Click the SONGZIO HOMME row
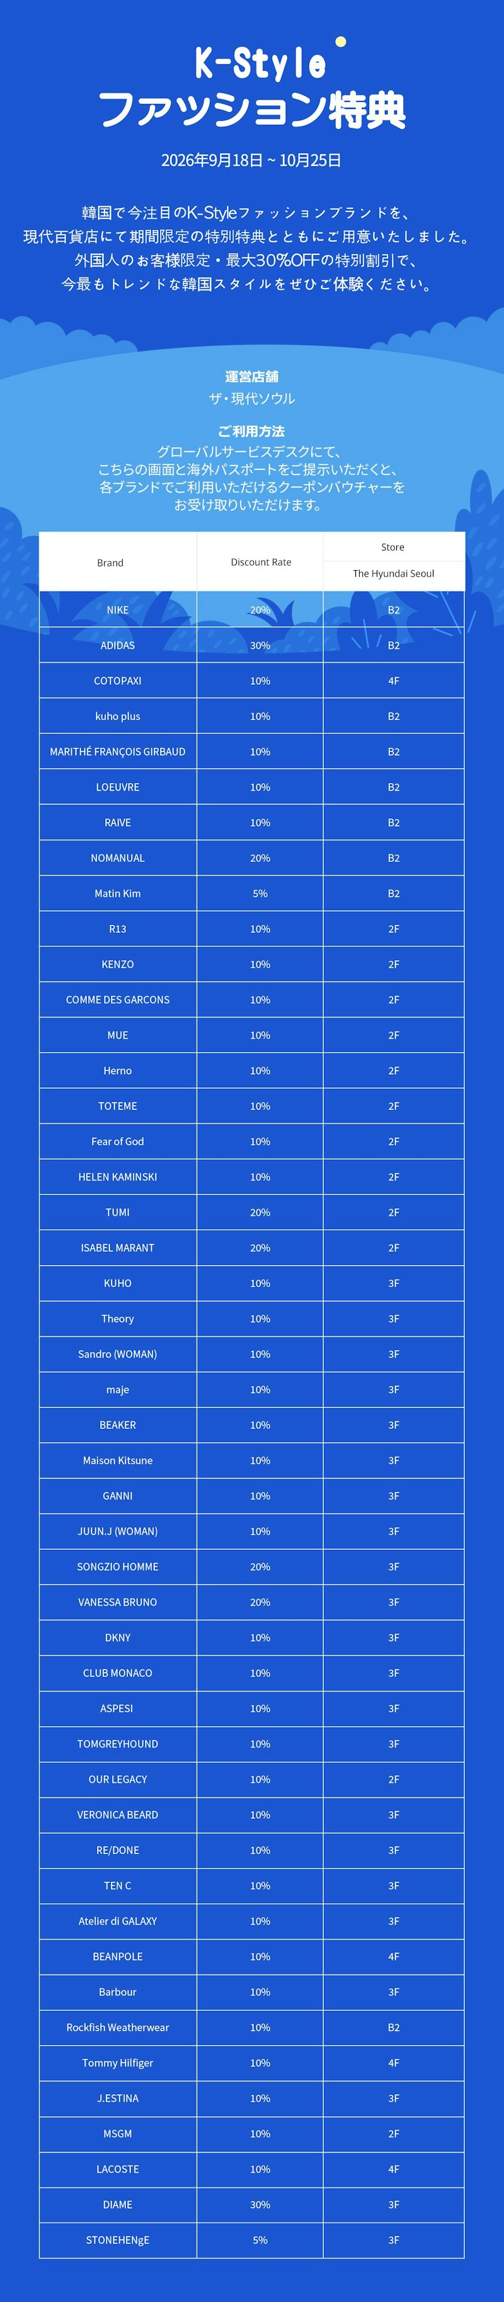 pos(251,1567)
